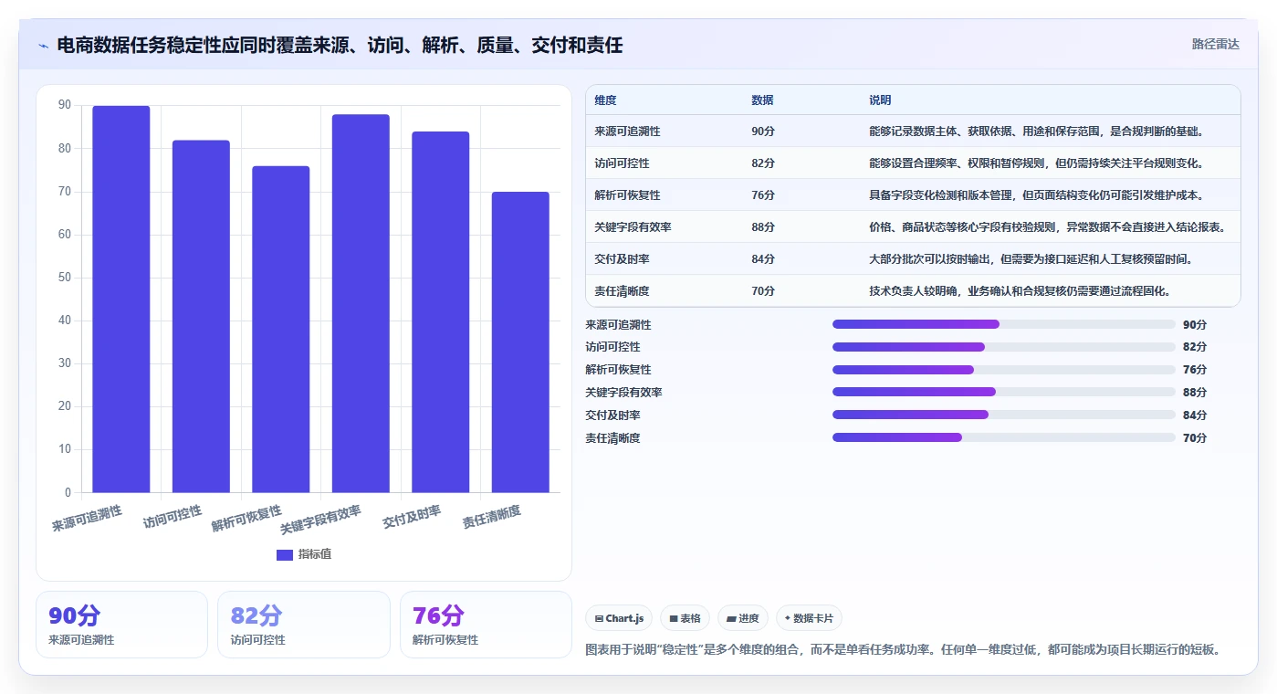Click the 说明 column header
The height and width of the screenshot is (694, 1277).
tap(880, 100)
